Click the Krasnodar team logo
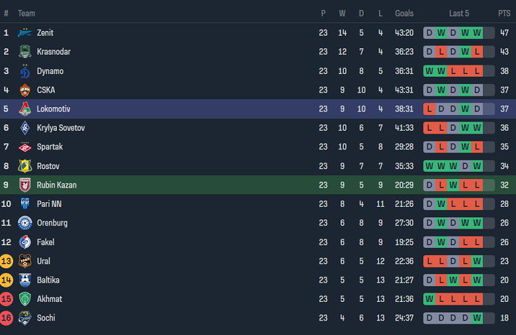516x335 pixels. (x=25, y=52)
